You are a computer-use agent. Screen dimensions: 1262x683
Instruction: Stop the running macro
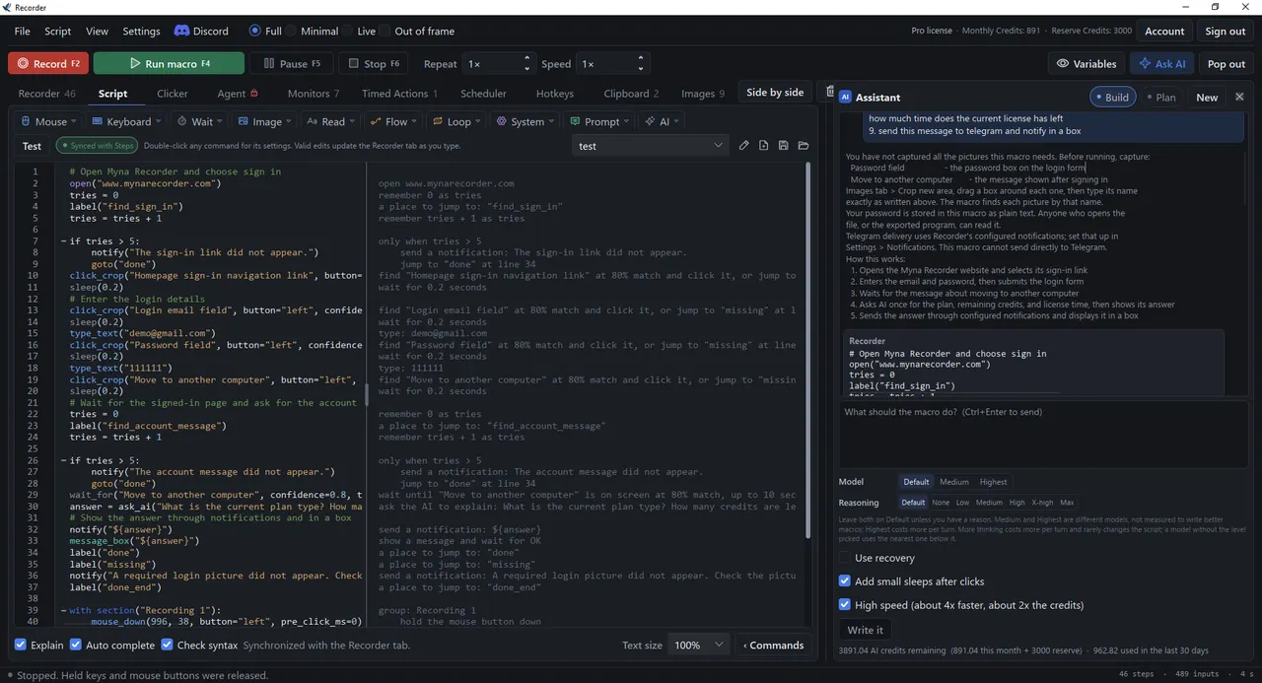coord(374,63)
